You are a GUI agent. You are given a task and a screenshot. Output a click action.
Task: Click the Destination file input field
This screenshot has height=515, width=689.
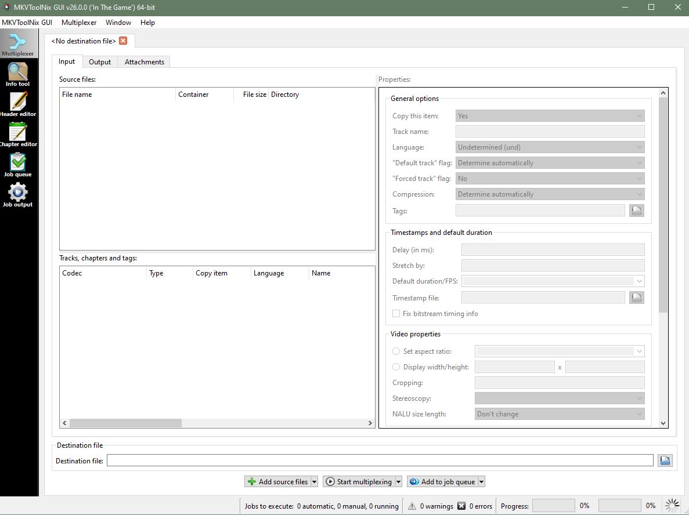380,460
